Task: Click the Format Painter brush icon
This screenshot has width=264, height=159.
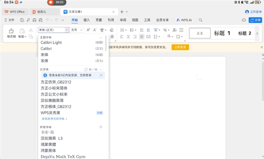Action: point(11,31)
